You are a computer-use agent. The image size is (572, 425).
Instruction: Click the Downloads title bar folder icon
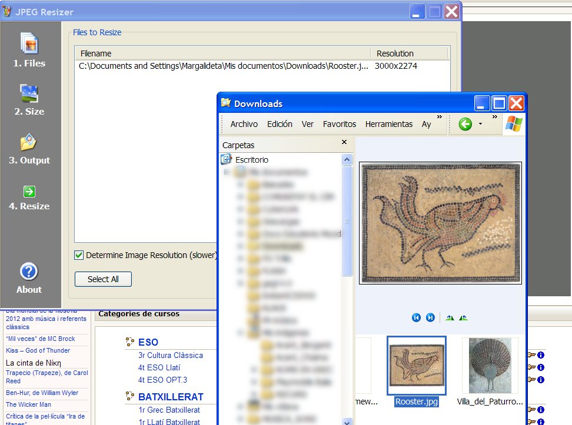[x=226, y=103]
